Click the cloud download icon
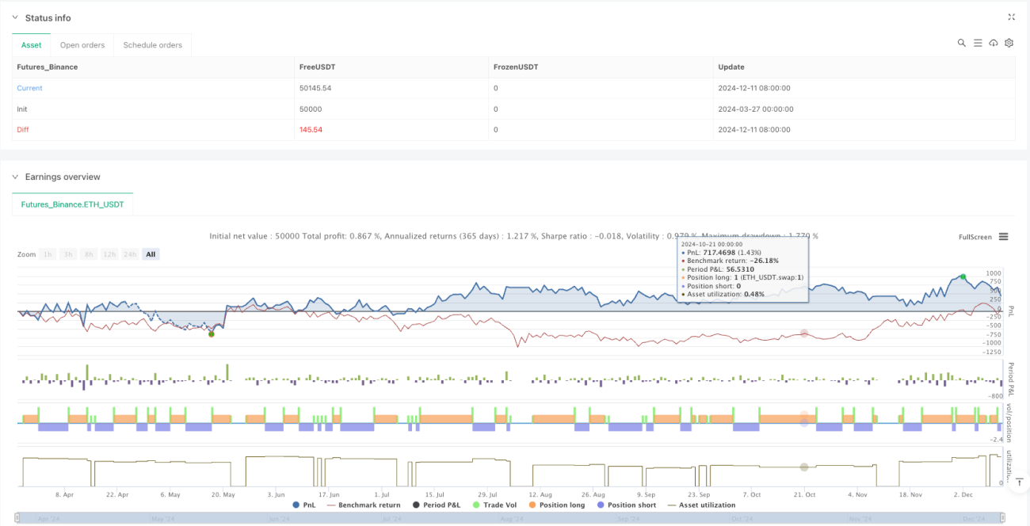Image resolution: width=1030 pixels, height=526 pixels. (x=994, y=43)
